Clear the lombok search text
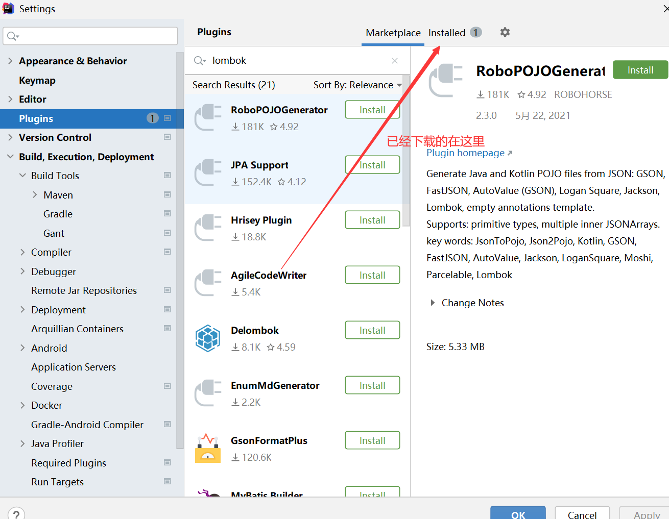The image size is (669, 519). [395, 61]
